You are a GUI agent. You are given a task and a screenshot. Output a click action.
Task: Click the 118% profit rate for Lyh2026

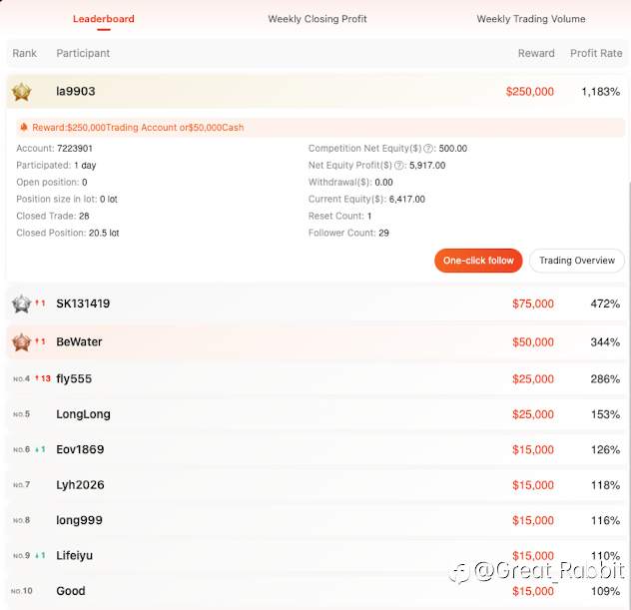pos(605,485)
